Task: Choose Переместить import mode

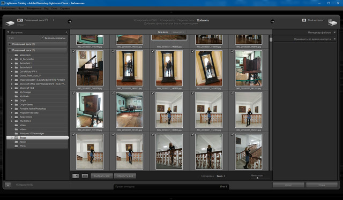Action: (x=186, y=20)
